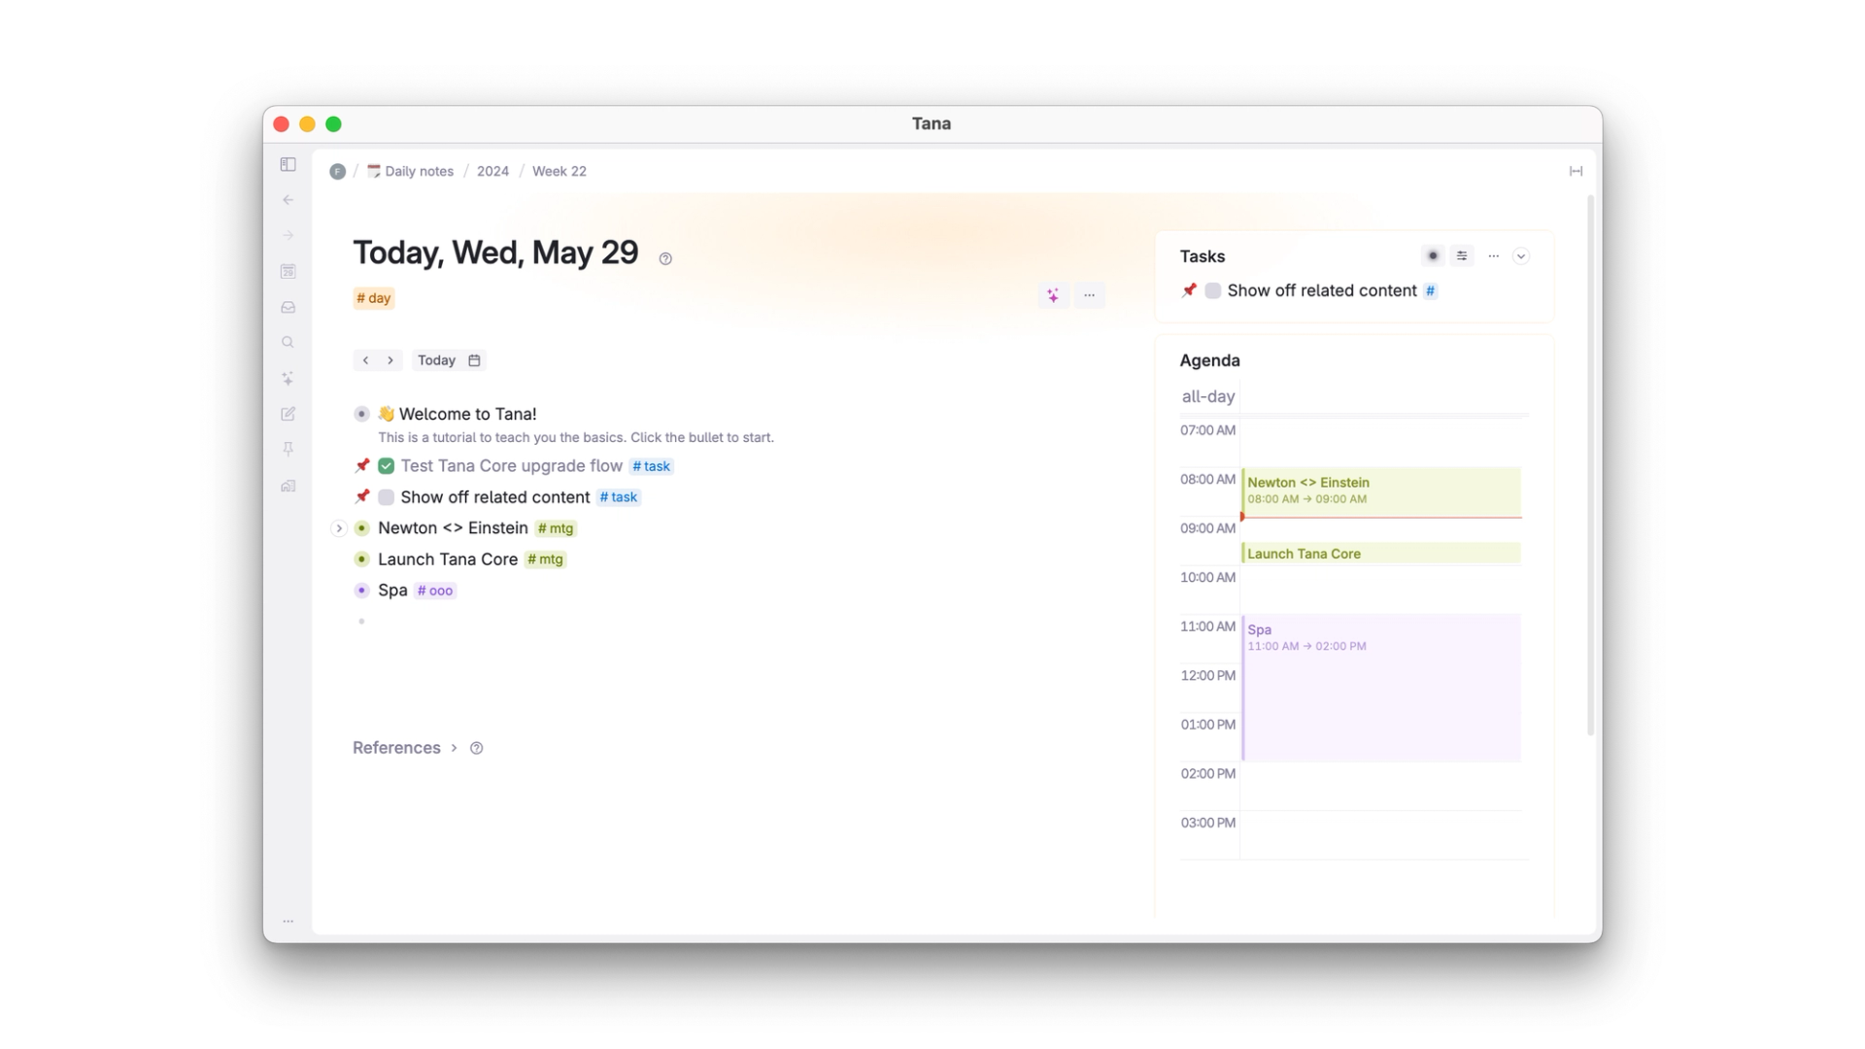Check Show off related content in Tasks panel

tap(1212, 290)
